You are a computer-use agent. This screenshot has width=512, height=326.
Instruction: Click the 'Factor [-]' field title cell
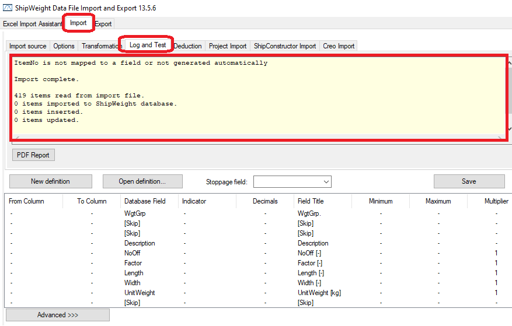coord(310,263)
